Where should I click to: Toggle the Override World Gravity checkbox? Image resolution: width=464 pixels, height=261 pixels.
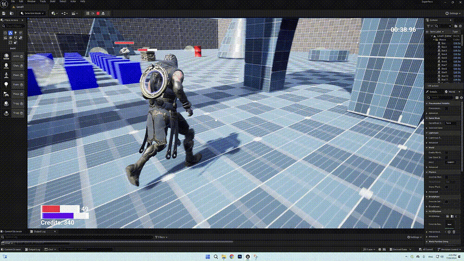coord(446,177)
